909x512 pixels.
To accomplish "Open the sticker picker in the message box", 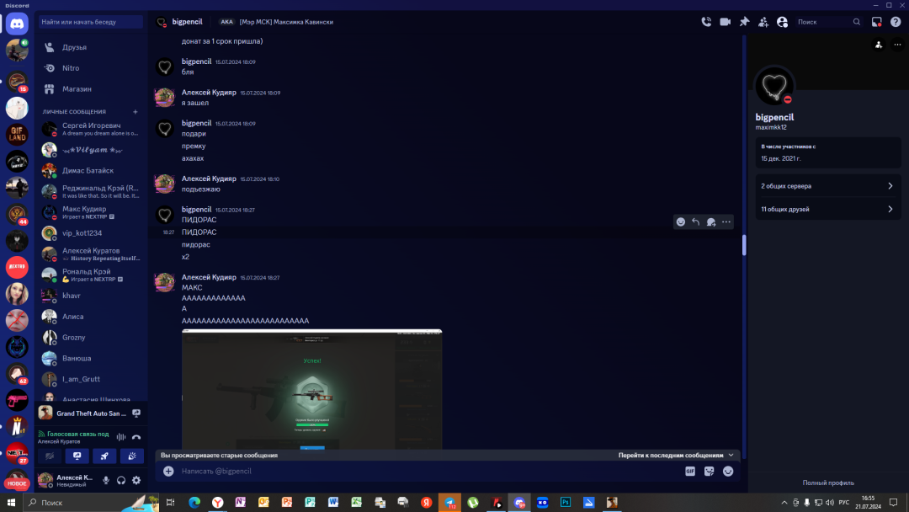I will (x=710, y=472).
